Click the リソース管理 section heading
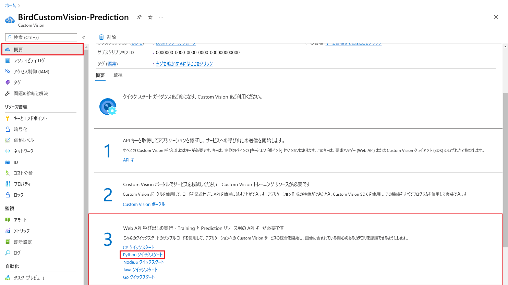Viewport: 508px width, 285px height. click(16, 107)
